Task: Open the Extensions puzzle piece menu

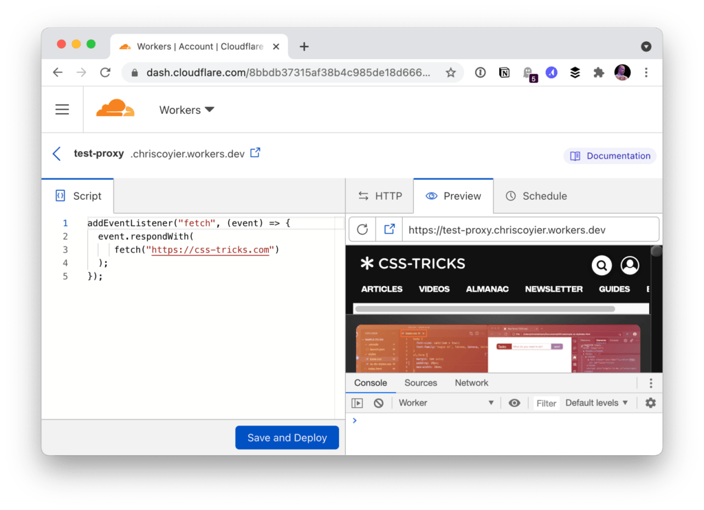Action: (599, 73)
